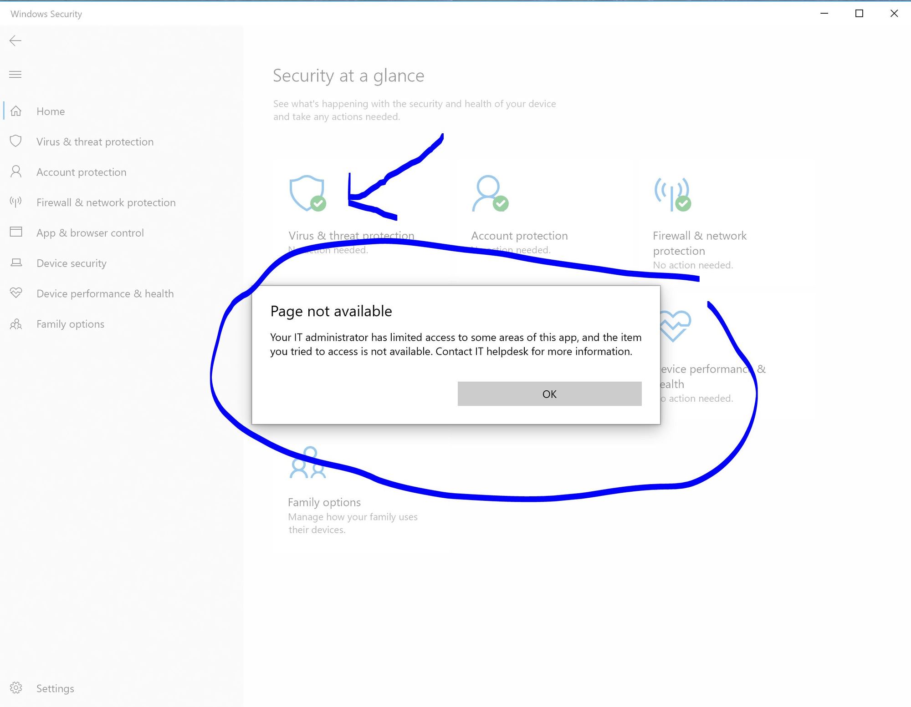This screenshot has height=707, width=911.
Task: Open Settings label at sidebar bottom
Action: tap(55, 688)
